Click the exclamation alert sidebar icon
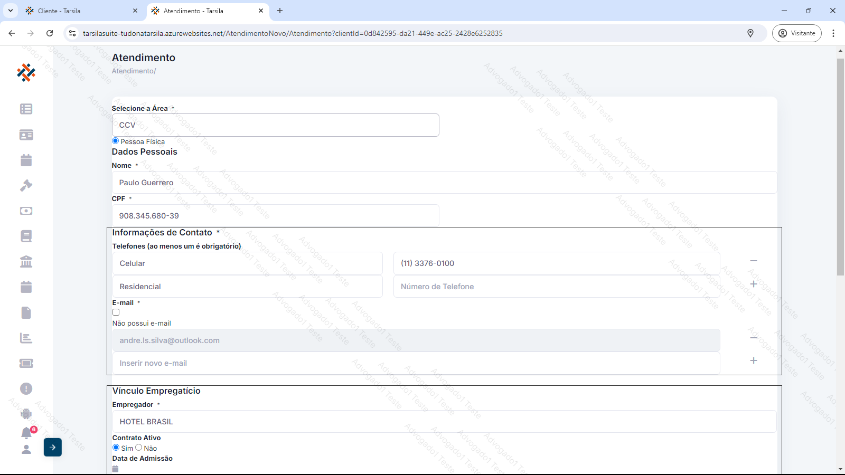 26,389
